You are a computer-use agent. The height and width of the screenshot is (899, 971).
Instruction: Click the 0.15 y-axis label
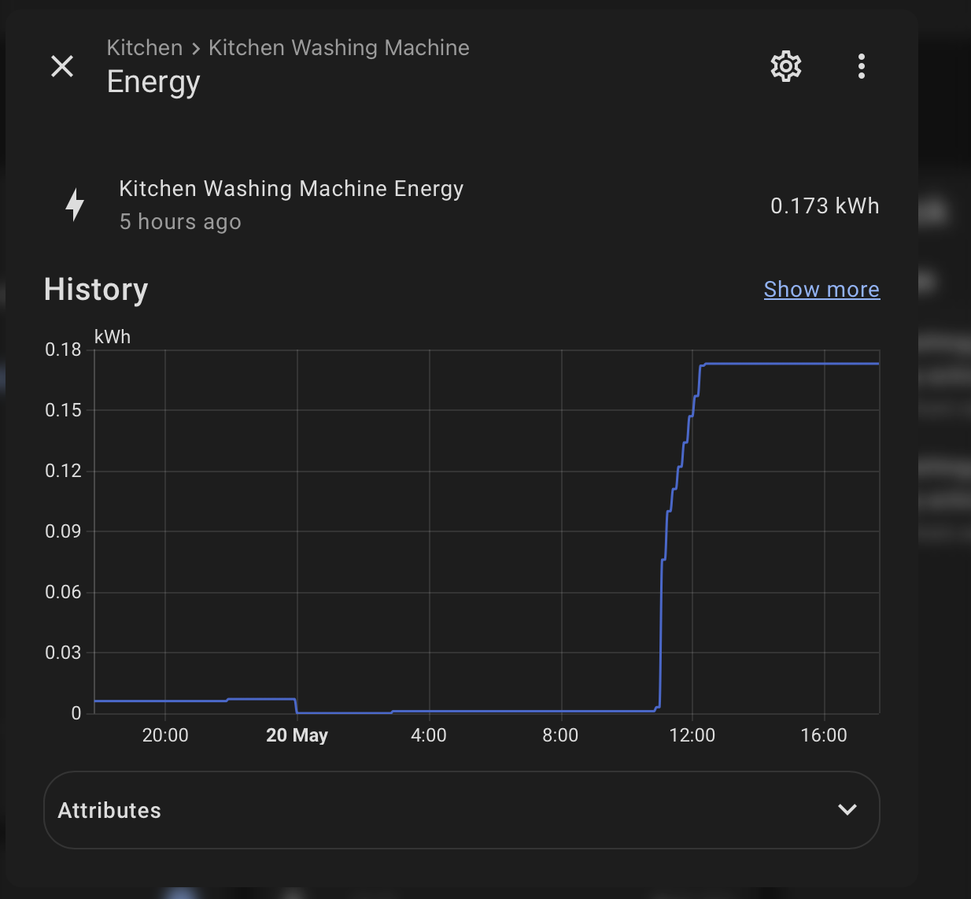(x=63, y=410)
